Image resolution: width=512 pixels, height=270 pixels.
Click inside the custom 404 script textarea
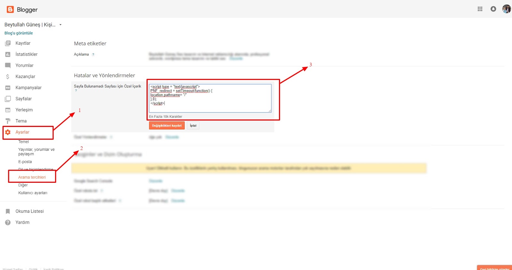pyautogui.click(x=210, y=98)
